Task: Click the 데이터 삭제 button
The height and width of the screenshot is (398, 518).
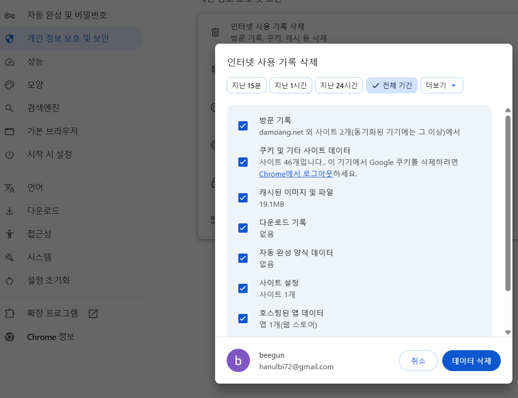Action: [472, 361]
